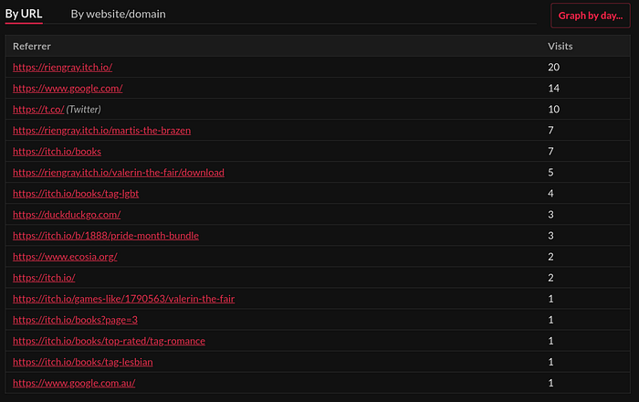Open the https://itch.io/ root link
Screen dimensions: 639x402
pyautogui.click(x=44, y=278)
